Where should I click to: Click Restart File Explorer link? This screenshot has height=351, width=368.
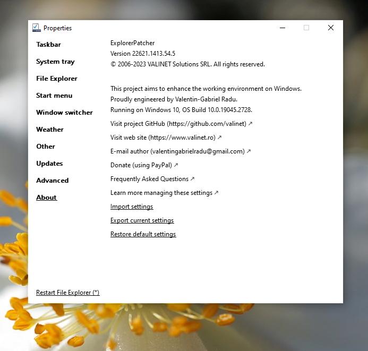[x=67, y=293]
